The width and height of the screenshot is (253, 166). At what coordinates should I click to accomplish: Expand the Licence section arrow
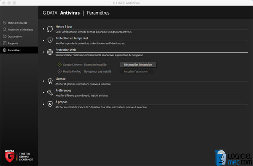43,81
